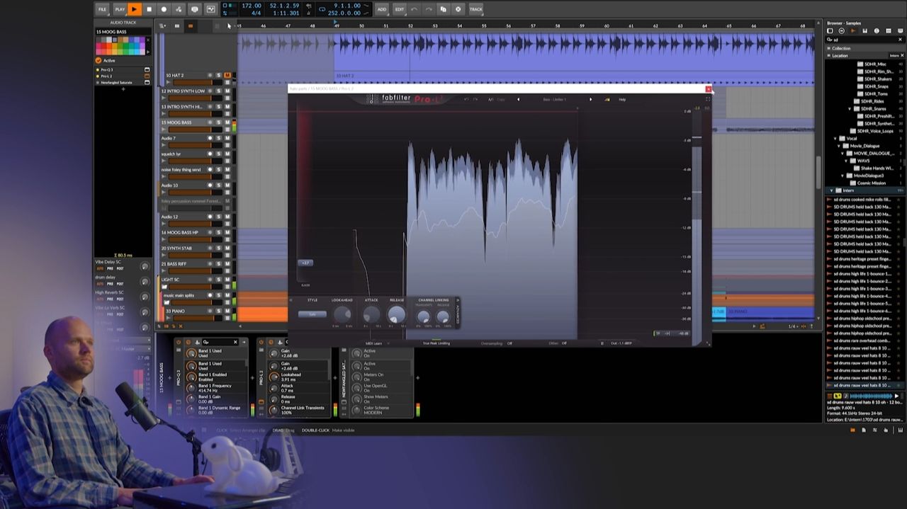Image resolution: width=907 pixels, height=509 pixels.
Task: Toggle the automation write icon in transport
Action: point(179,9)
